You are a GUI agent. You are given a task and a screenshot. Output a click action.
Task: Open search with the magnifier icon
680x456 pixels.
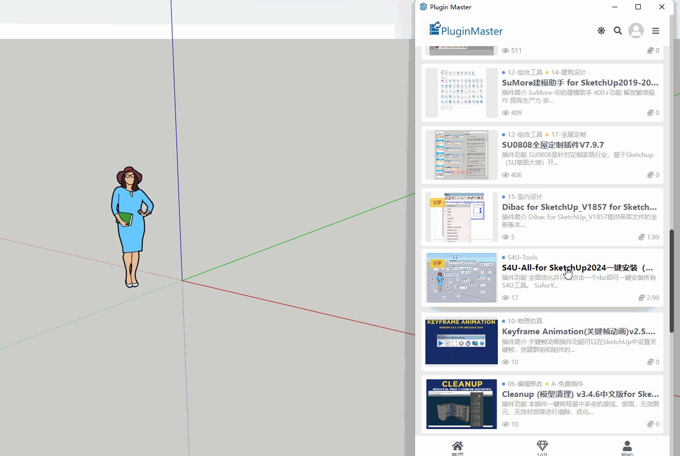(617, 31)
